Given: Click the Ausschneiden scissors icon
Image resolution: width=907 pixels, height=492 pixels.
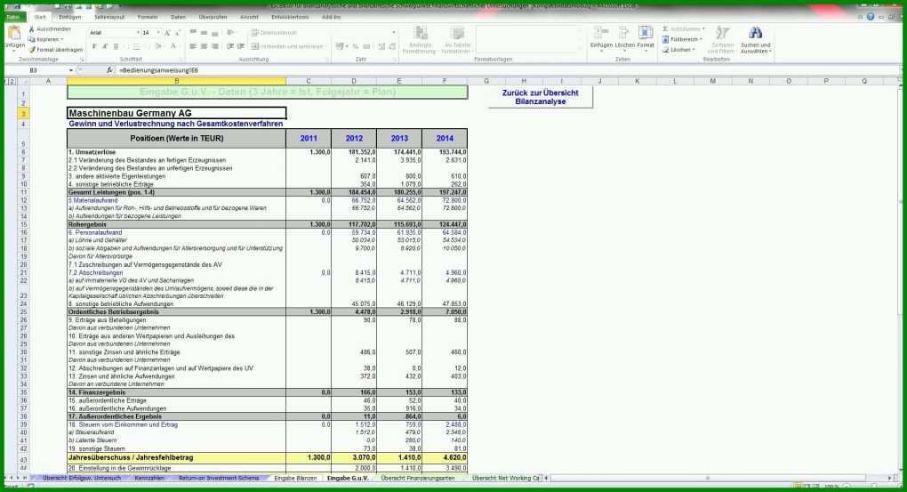Looking at the screenshot, I should [x=32, y=29].
